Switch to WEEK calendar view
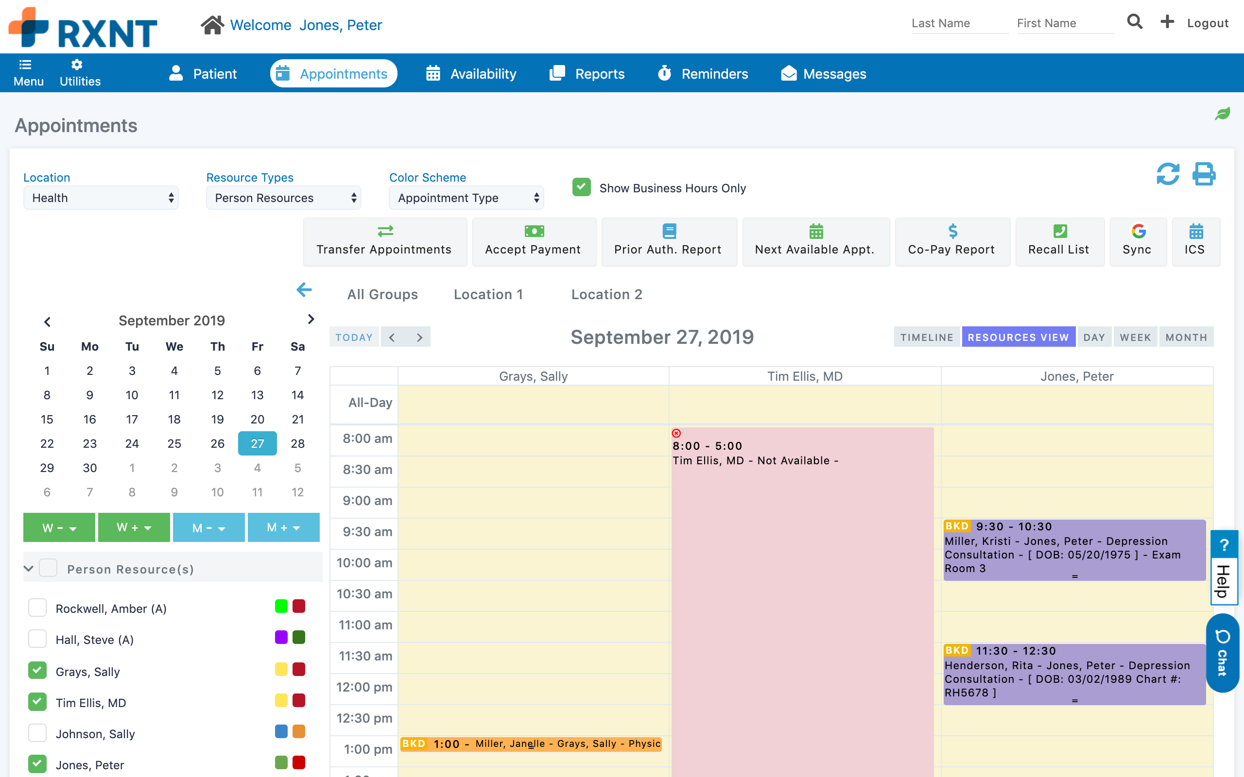The height and width of the screenshot is (777, 1244). 1135,337
